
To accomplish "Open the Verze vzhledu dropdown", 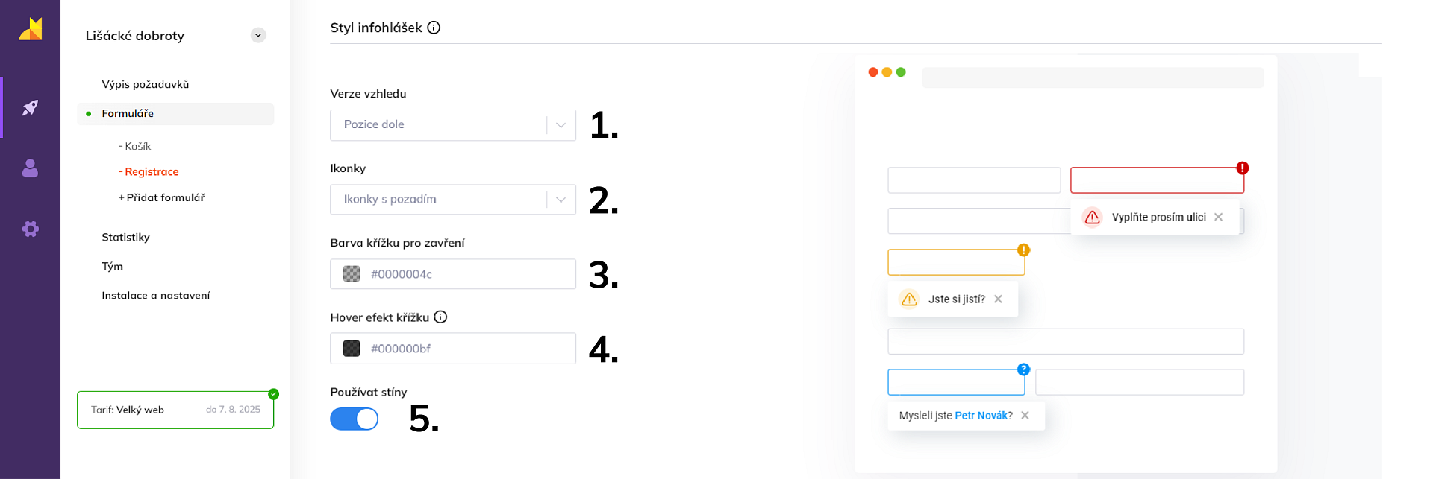I will pos(452,125).
